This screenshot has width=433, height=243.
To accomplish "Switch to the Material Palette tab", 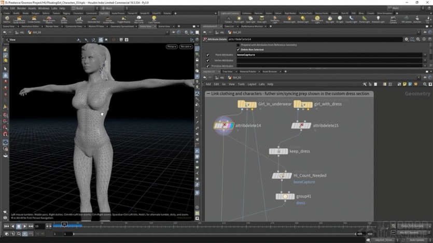I will tap(248, 72).
